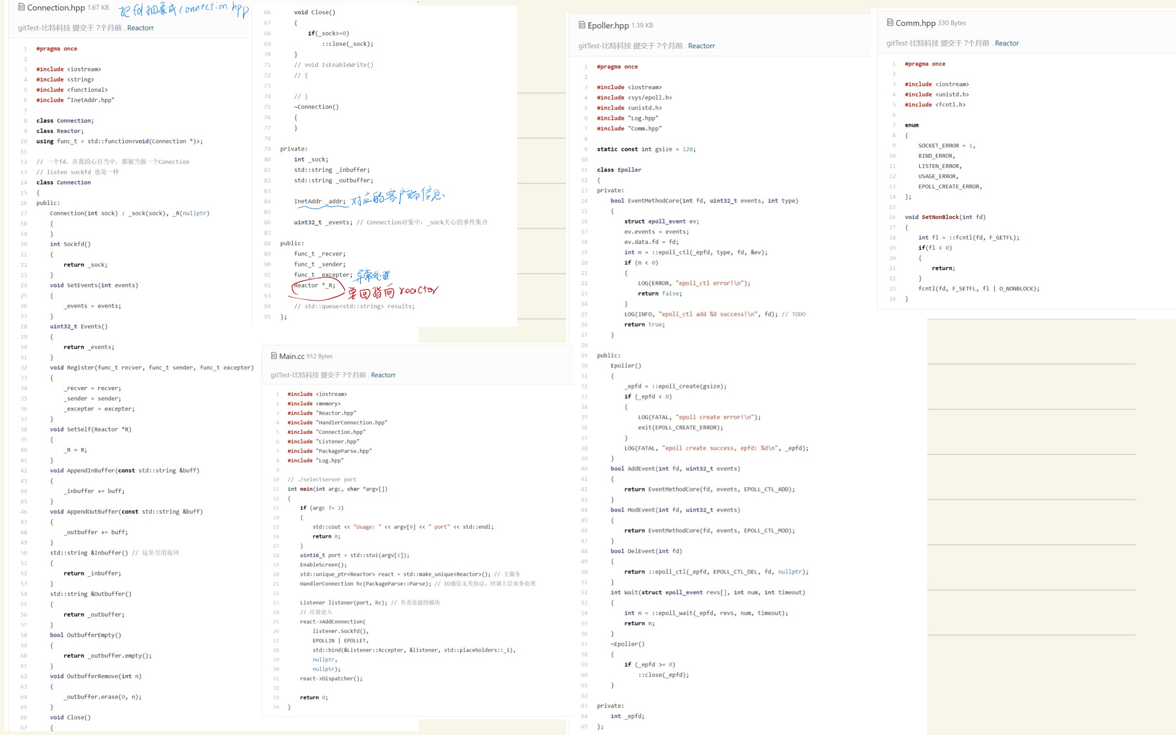Click line number 14 in Epoller.hpp
Screen dimensions: 1176x735
pyautogui.click(x=584, y=201)
